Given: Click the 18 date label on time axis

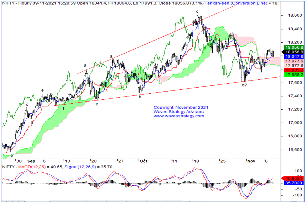Looking at the screenshot, I should point(196,161).
